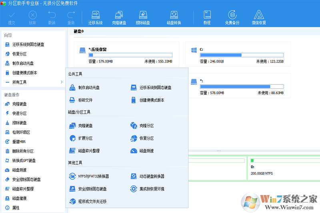The image size is (320, 213).
Task: Click the 重做 (redo) toolbar icon
Action: pyautogui.click(x=71, y=18)
